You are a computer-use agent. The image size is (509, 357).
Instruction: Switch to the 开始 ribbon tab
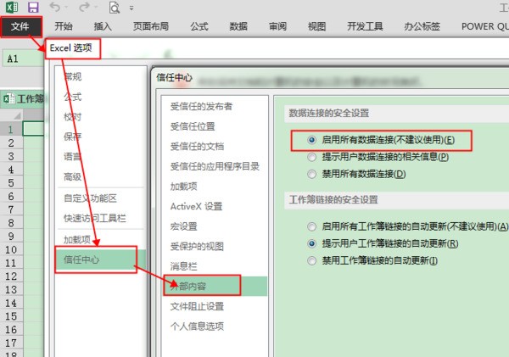64,26
